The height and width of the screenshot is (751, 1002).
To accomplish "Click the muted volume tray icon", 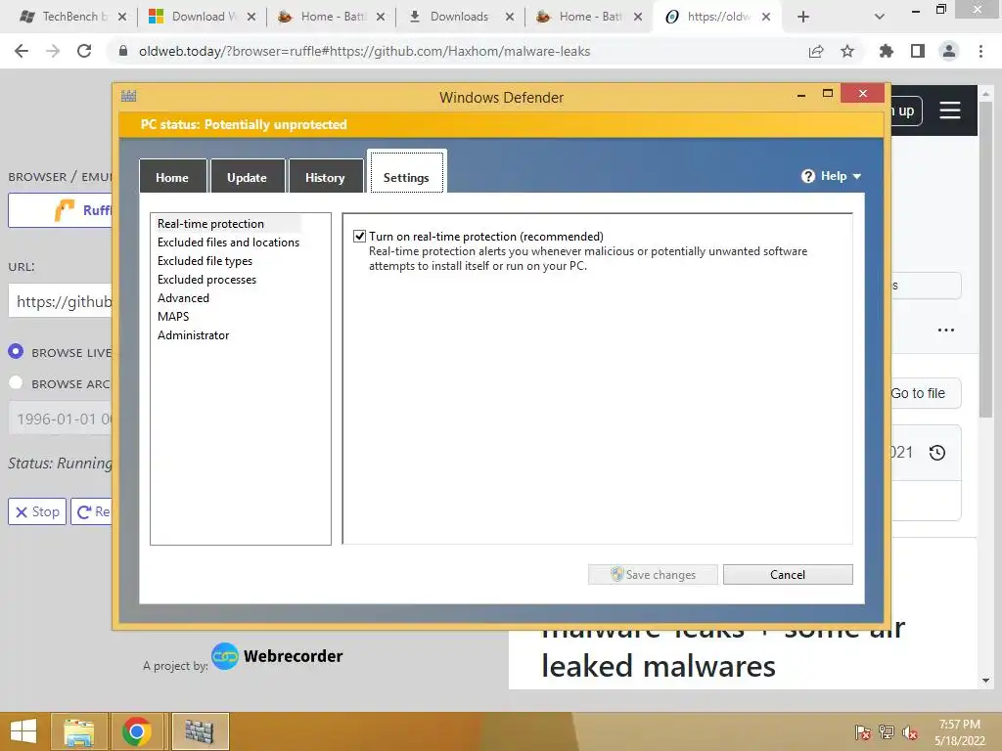I will [x=910, y=731].
